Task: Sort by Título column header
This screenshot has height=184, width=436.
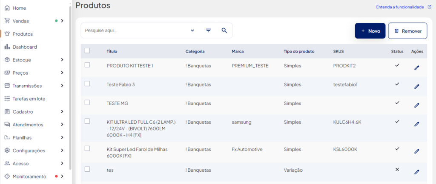Action: coord(112,51)
